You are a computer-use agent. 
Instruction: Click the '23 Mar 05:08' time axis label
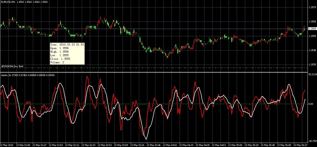(x=235, y=145)
